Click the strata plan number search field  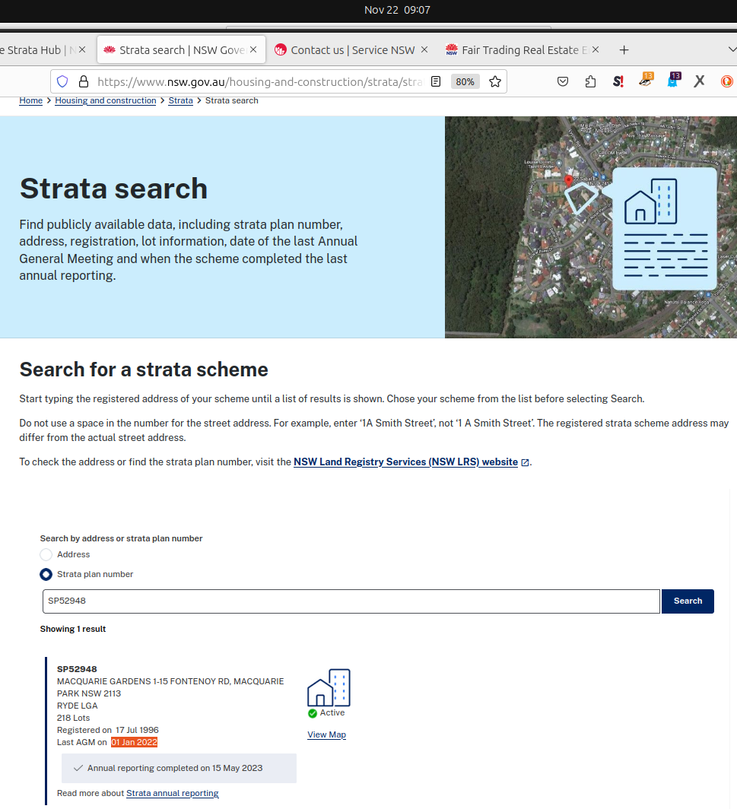[351, 601]
